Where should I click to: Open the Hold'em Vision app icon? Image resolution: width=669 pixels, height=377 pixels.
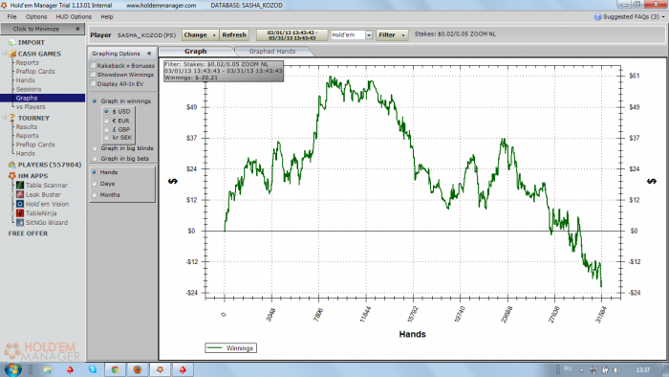click(20, 204)
